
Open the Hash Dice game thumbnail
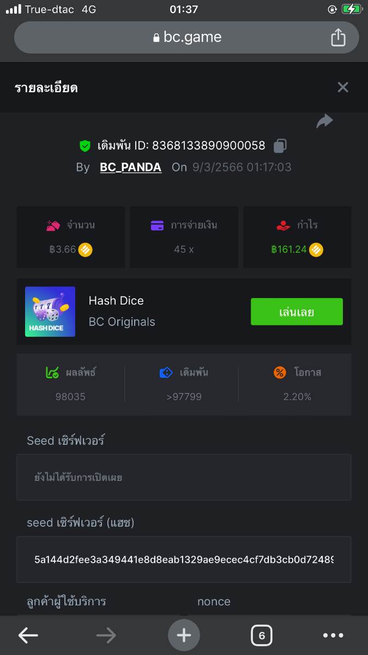[x=50, y=312]
